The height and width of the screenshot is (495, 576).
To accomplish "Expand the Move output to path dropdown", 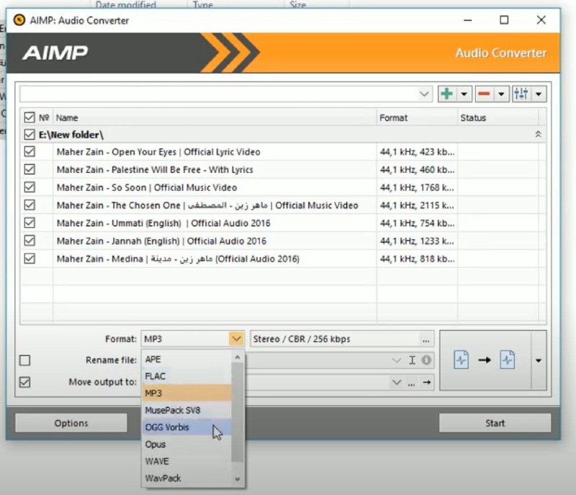I will [397, 383].
